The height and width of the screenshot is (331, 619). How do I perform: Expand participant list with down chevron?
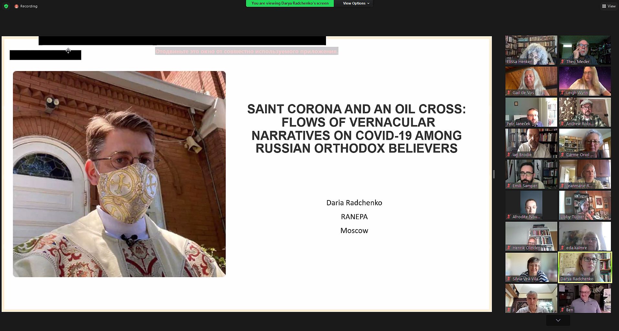point(558,320)
